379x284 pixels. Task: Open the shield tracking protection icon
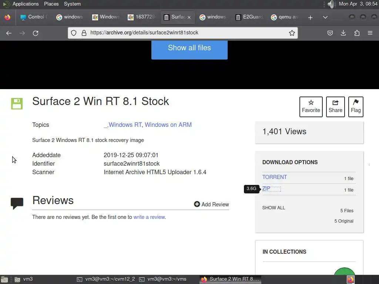coord(74,33)
